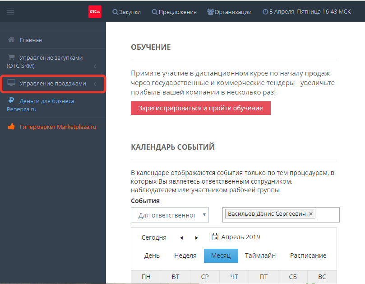365x284 pixels.
Task: Click the thumbs-up Гипермаркет icon
Action: click(x=11, y=127)
